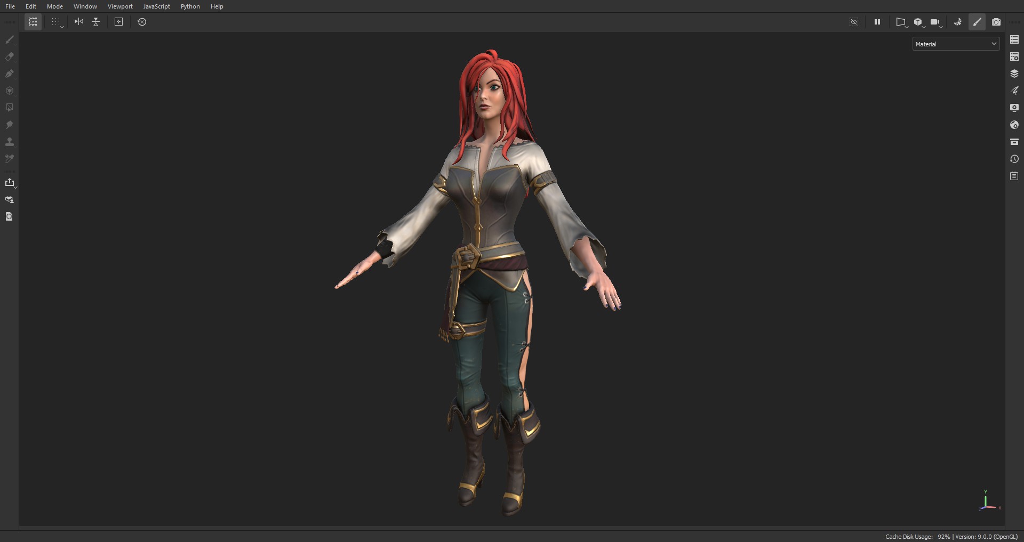The width and height of the screenshot is (1024, 542).
Task: Open the Texture Set List panel
Action: [1014, 39]
